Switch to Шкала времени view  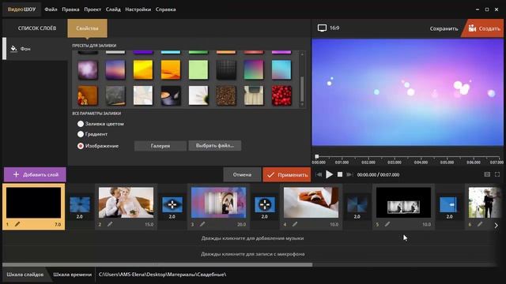(x=72, y=275)
